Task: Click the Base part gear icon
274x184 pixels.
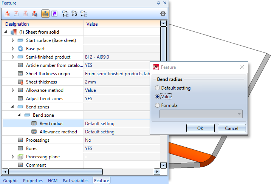Action: (x=20, y=49)
